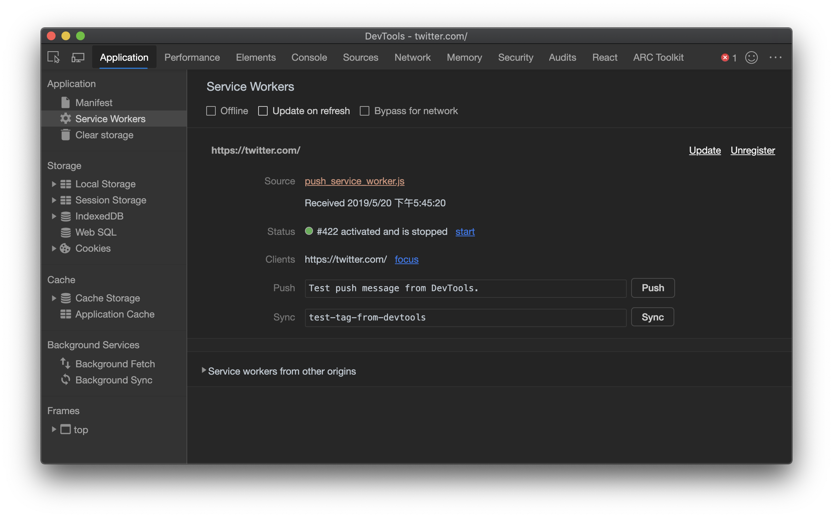Expand the Local Storage tree arrow

(54, 184)
